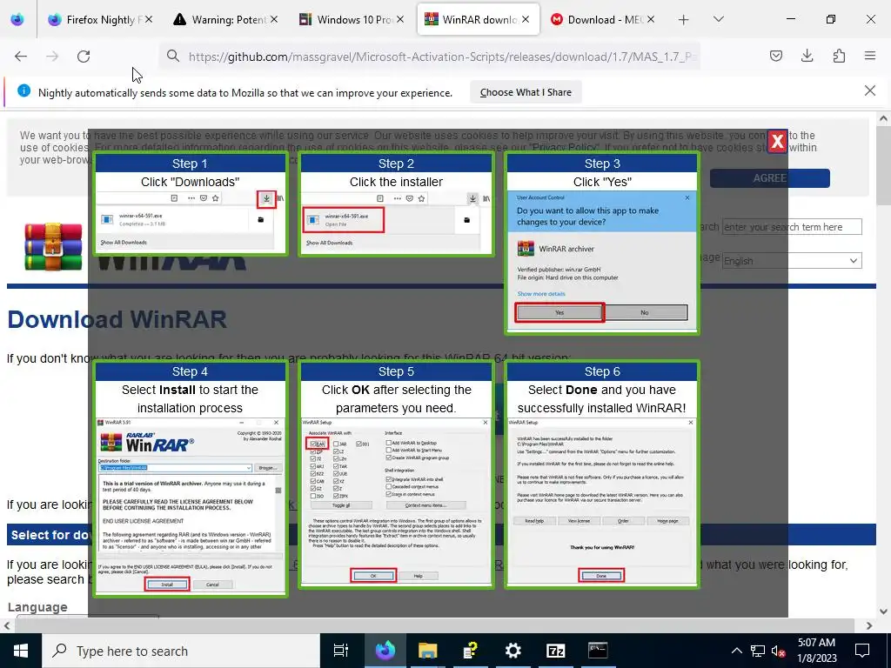Show hidden system tray icons
This screenshot has width=891, height=668.
pyautogui.click(x=736, y=651)
